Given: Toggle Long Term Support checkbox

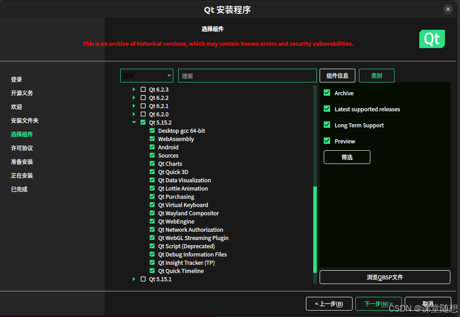Looking at the screenshot, I should [327, 125].
